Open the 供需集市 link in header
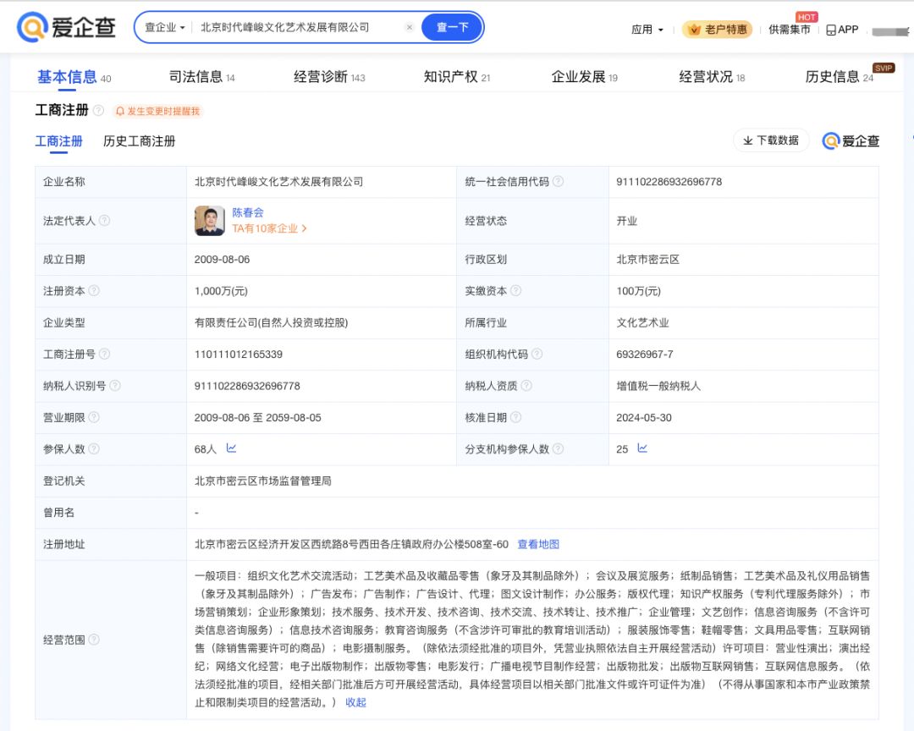Image resolution: width=914 pixels, height=731 pixels. 790,29
